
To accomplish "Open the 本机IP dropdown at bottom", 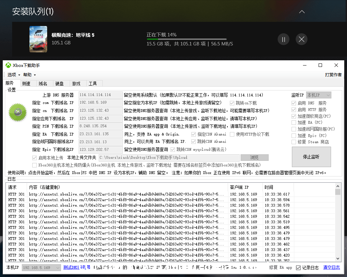I will (x=41, y=268).
